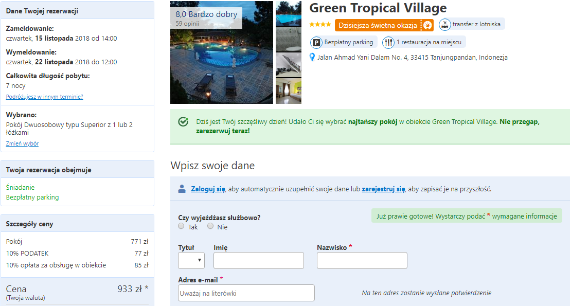Viewport: 571px width, 306px height.
Task: Click the selected room type description
Action: 69,129
